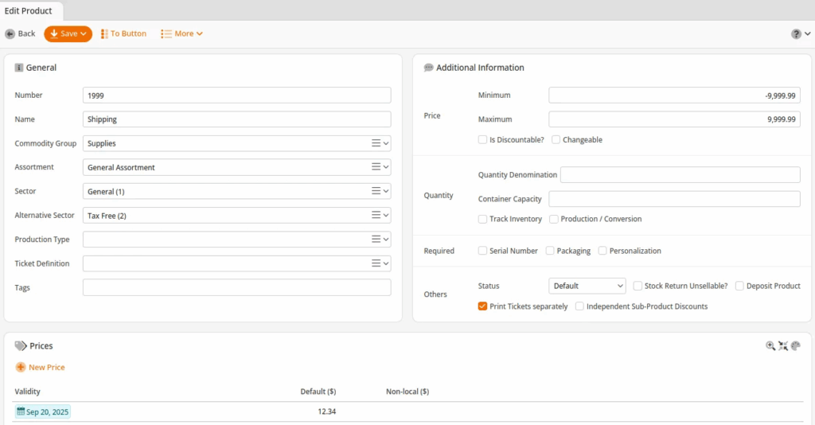
Task: Select the Edit Product tab
Action: pyautogui.click(x=29, y=10)
